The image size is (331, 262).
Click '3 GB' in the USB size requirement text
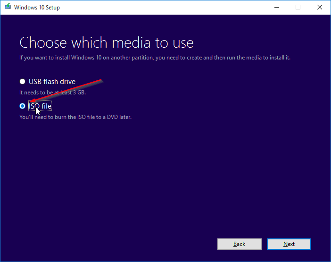pyautogui.click(x=79, y=93)
